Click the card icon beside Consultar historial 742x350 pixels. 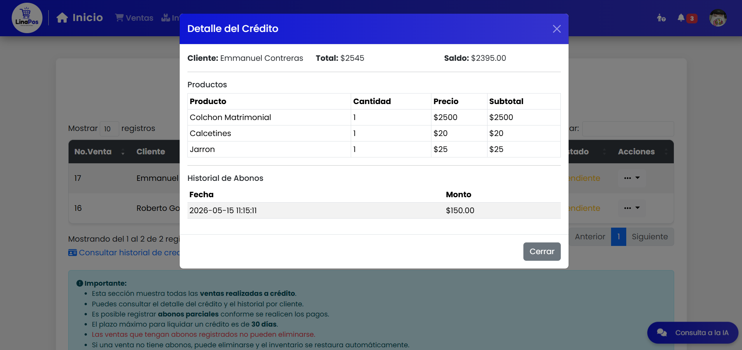click(x=72, y=253)
